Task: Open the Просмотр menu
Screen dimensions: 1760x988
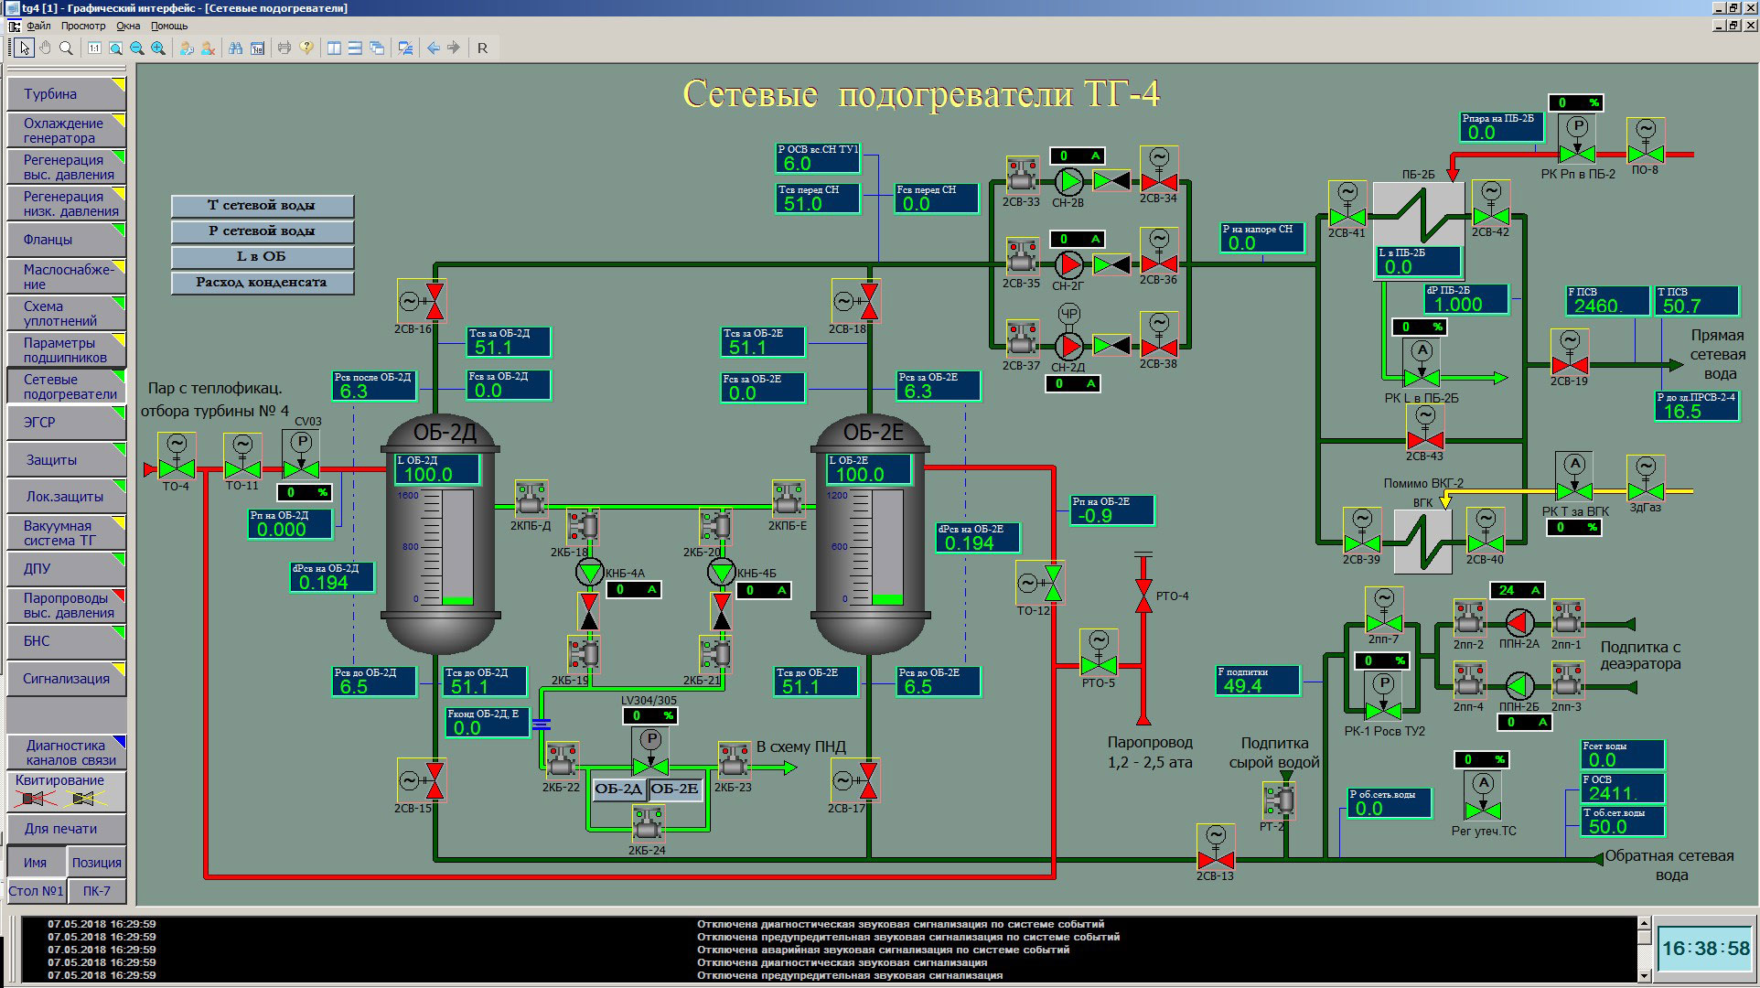Action: tap(83, 26)
